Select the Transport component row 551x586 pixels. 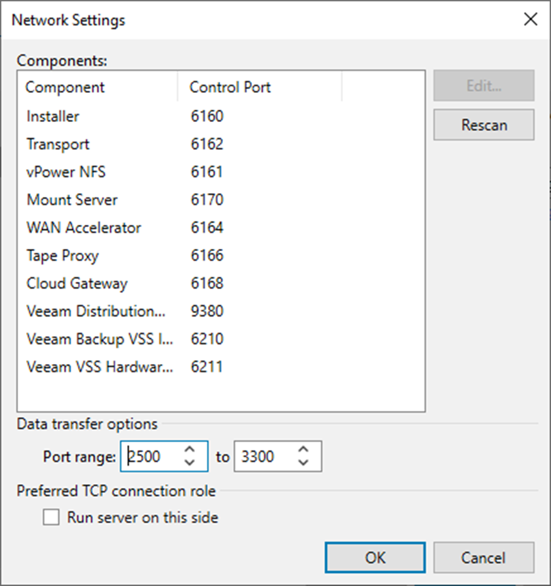pos(221,144)
